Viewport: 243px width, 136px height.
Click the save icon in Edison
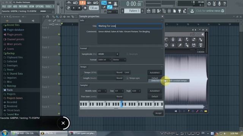coord(194,45)
